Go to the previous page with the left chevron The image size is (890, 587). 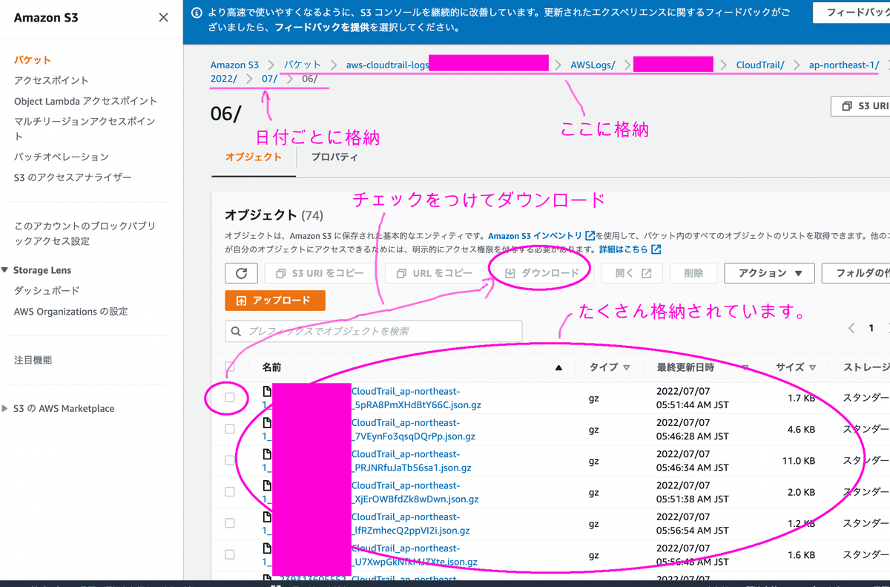[x=851, y=328]
